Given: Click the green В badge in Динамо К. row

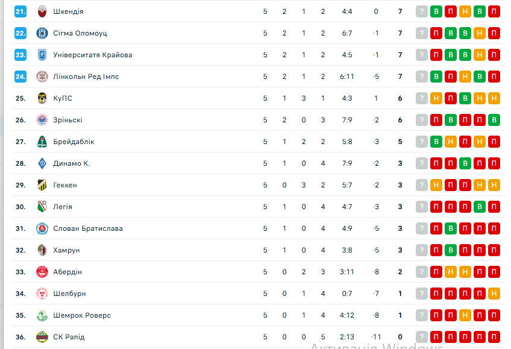Looking at the screenshot, I should click(465, 163).
